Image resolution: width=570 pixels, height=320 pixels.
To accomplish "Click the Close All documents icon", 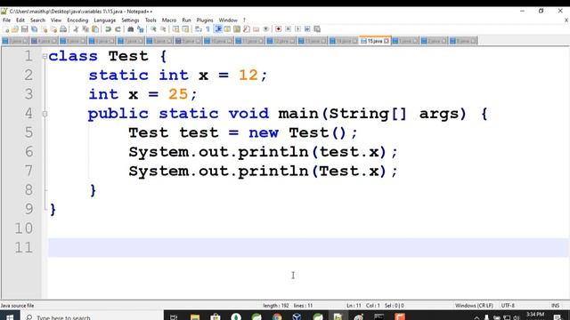I will coord(53,29).
